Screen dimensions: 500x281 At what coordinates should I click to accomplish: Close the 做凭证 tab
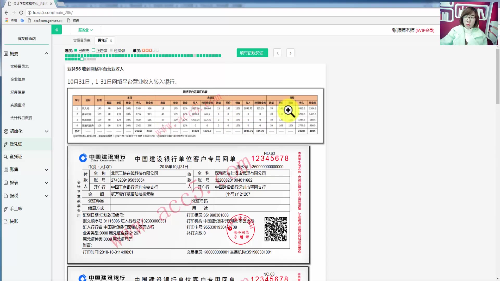click(111, 41)
